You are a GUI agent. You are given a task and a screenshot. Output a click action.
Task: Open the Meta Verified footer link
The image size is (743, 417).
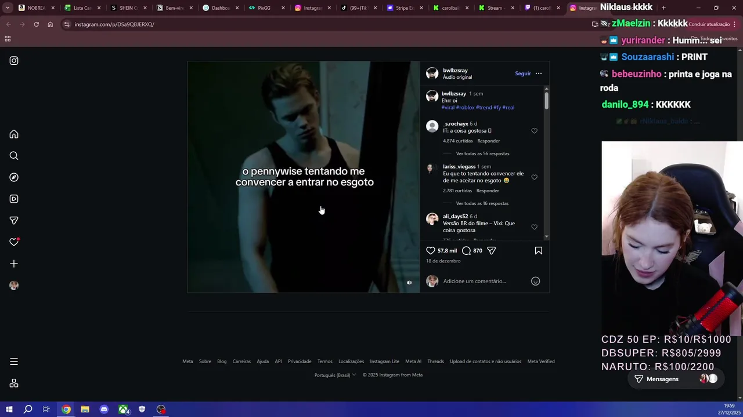point(541,361)
